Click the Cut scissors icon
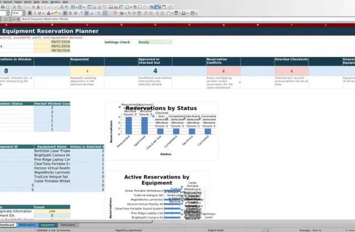Viewport: 355px width, 232px height. point(14,7)
